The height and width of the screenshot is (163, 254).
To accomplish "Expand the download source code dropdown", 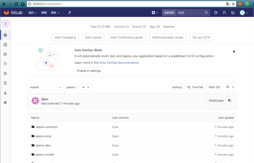I will click(x=230, y=87).
